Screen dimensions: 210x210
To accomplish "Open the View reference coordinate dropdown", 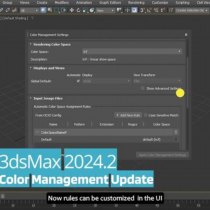I will pyautogui.click(x=105, y=10).
